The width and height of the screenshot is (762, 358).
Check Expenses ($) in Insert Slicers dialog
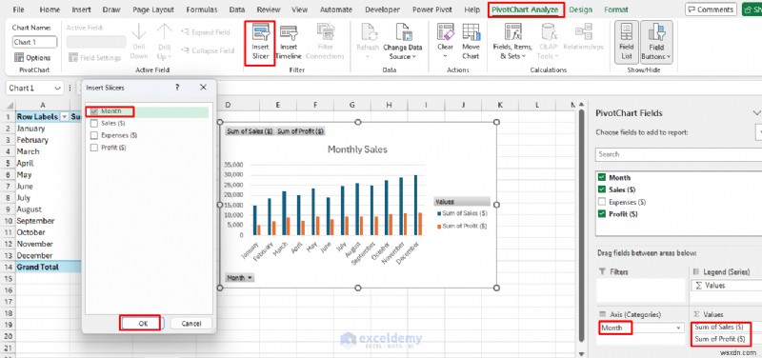pos(94,135)
